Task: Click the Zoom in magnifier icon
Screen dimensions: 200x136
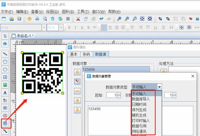Action: 119,19
